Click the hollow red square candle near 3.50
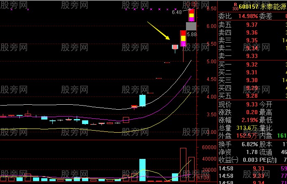This screenshot has height=184, width=287. point(126,120)
